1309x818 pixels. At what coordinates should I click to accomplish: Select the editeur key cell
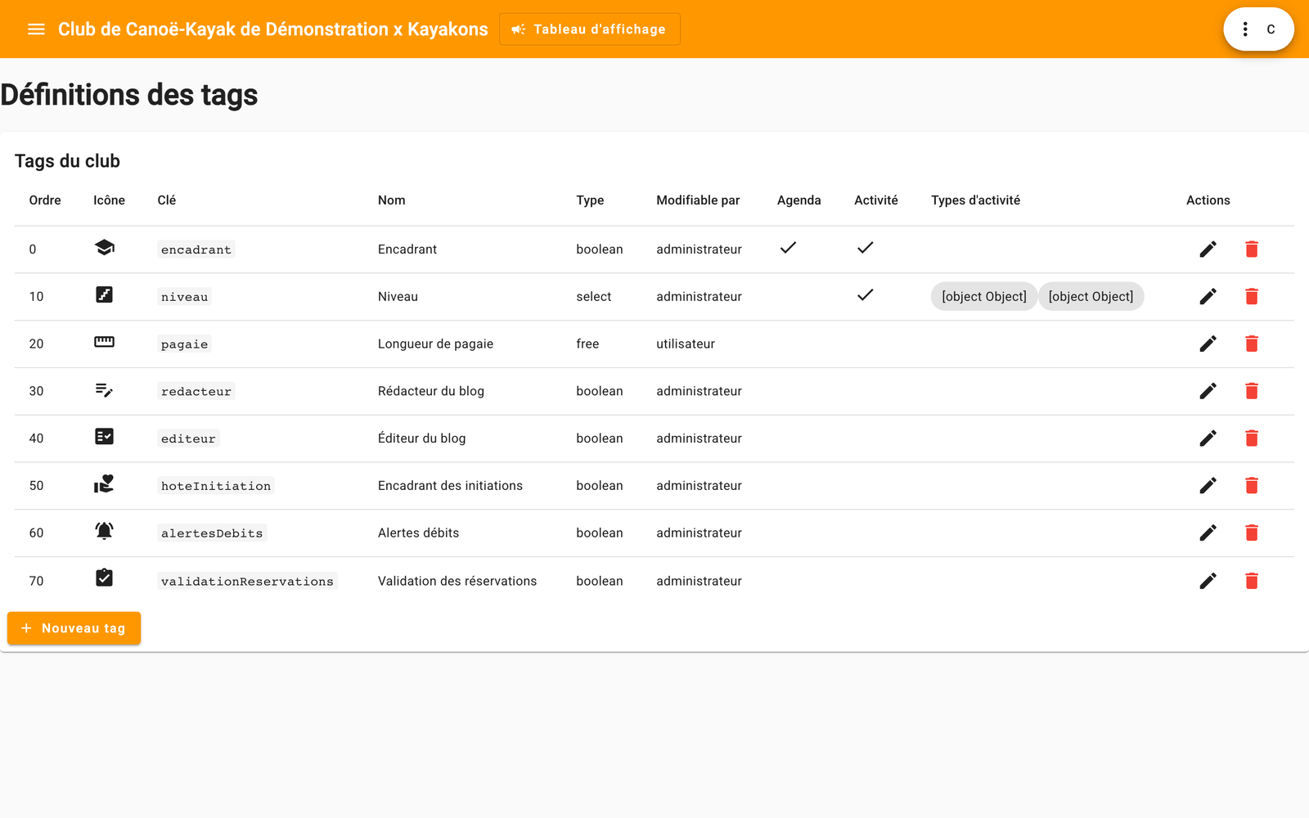point(188,438)
